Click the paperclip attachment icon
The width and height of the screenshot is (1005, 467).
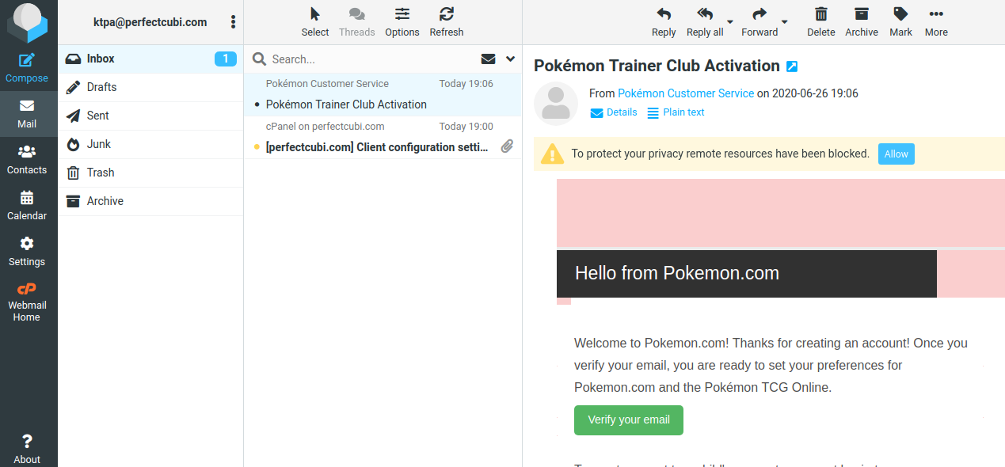(x=508, y=146)
